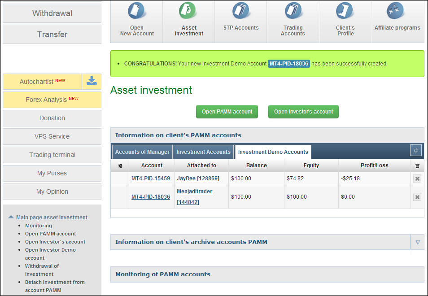Open the Withdrawal sidebar button

coord(52,13)
